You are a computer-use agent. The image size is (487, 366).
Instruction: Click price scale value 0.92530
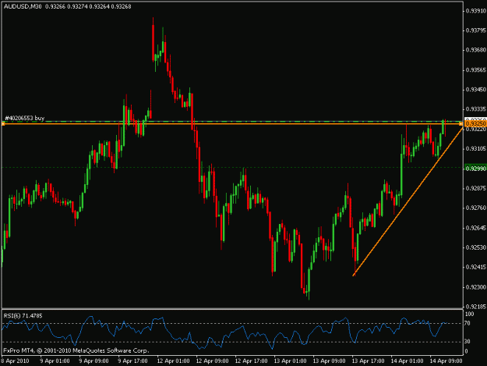click(x=476, y=247)
